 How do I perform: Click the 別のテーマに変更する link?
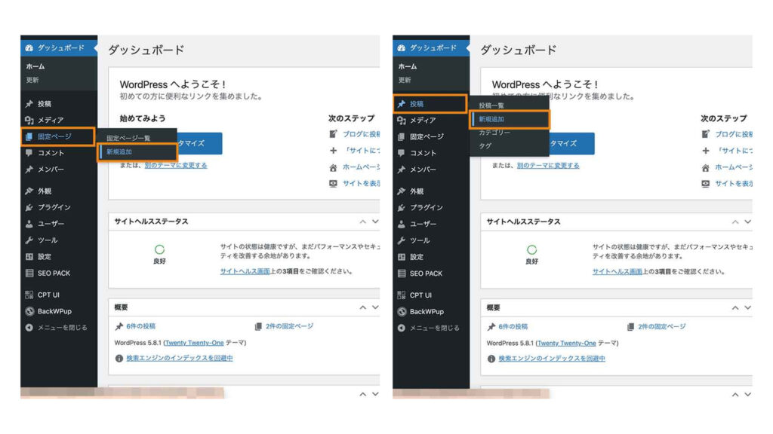click(175, 167)
